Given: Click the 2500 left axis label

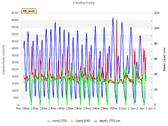Looking at the screenshot, I should point(15,69).
